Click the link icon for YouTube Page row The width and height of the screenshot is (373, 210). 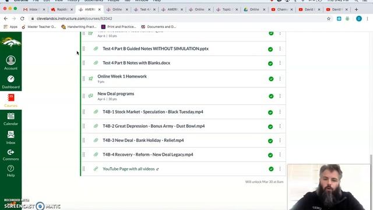[96, 169]
